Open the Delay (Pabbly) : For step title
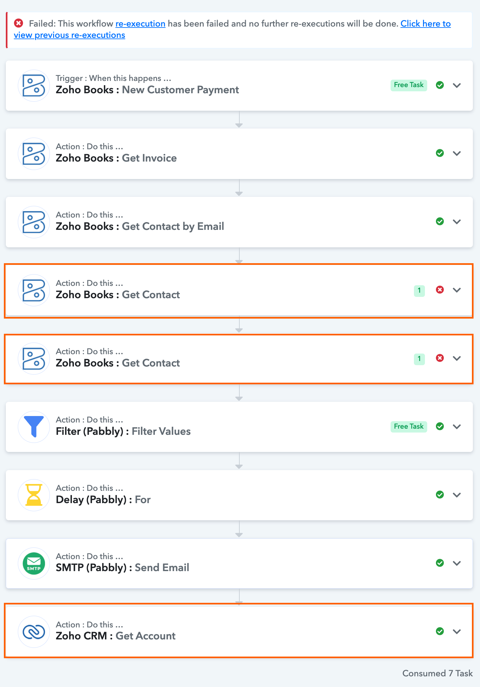Image resolution: width=480 pixels, height=687 pixels. point(103,500)
